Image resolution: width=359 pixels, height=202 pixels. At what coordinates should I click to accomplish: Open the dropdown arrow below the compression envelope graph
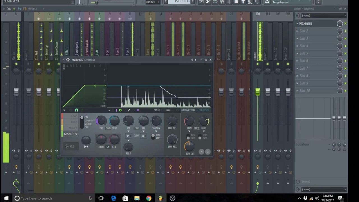pos(64,110)
